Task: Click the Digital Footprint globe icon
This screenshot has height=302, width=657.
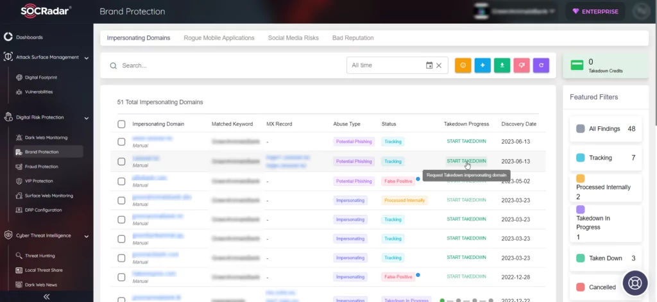Action: 19,78
